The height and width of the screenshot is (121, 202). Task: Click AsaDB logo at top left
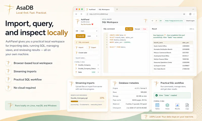(9, 9)
